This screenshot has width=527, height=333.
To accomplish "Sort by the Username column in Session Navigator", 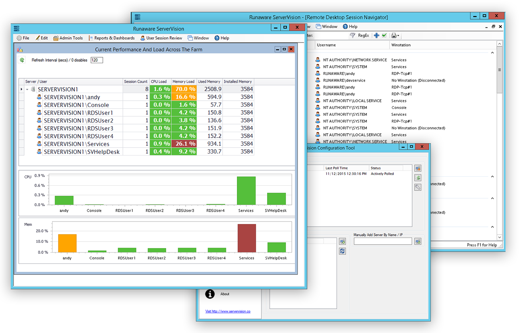I will [353, 45].
